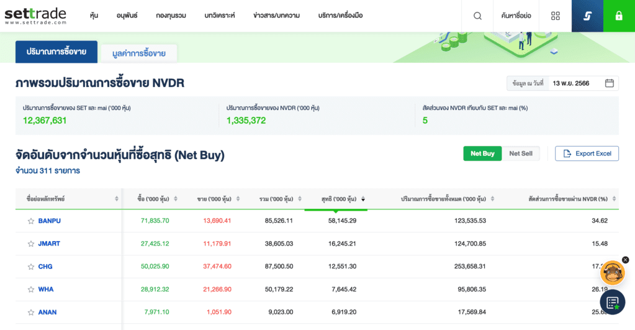The image size is (635, 330).
Task: Open the กองทุนรวม menu
Action: click(x=171, y=16)
